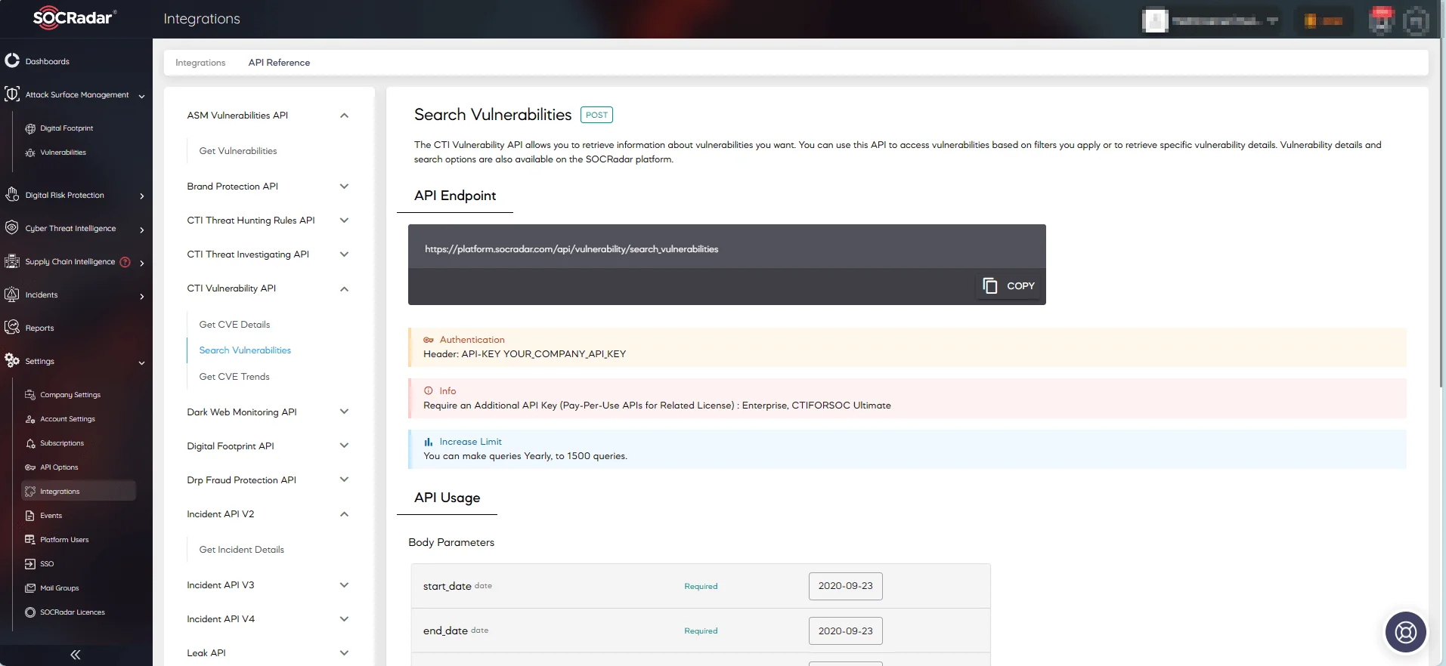Click the SOCRadar Licences icon
This screenshot has height=666, width=1446.
tap(30, 612)
